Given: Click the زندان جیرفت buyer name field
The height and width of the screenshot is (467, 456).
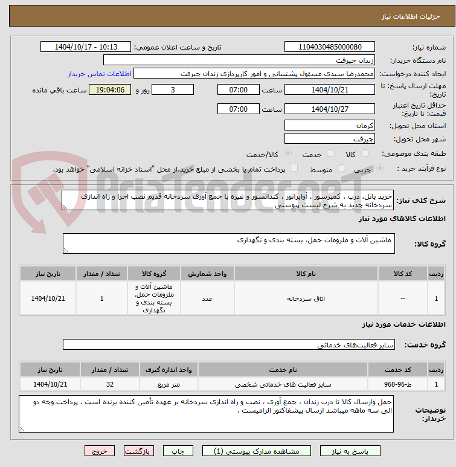Looking at the screenshot, I should [239, 60].
